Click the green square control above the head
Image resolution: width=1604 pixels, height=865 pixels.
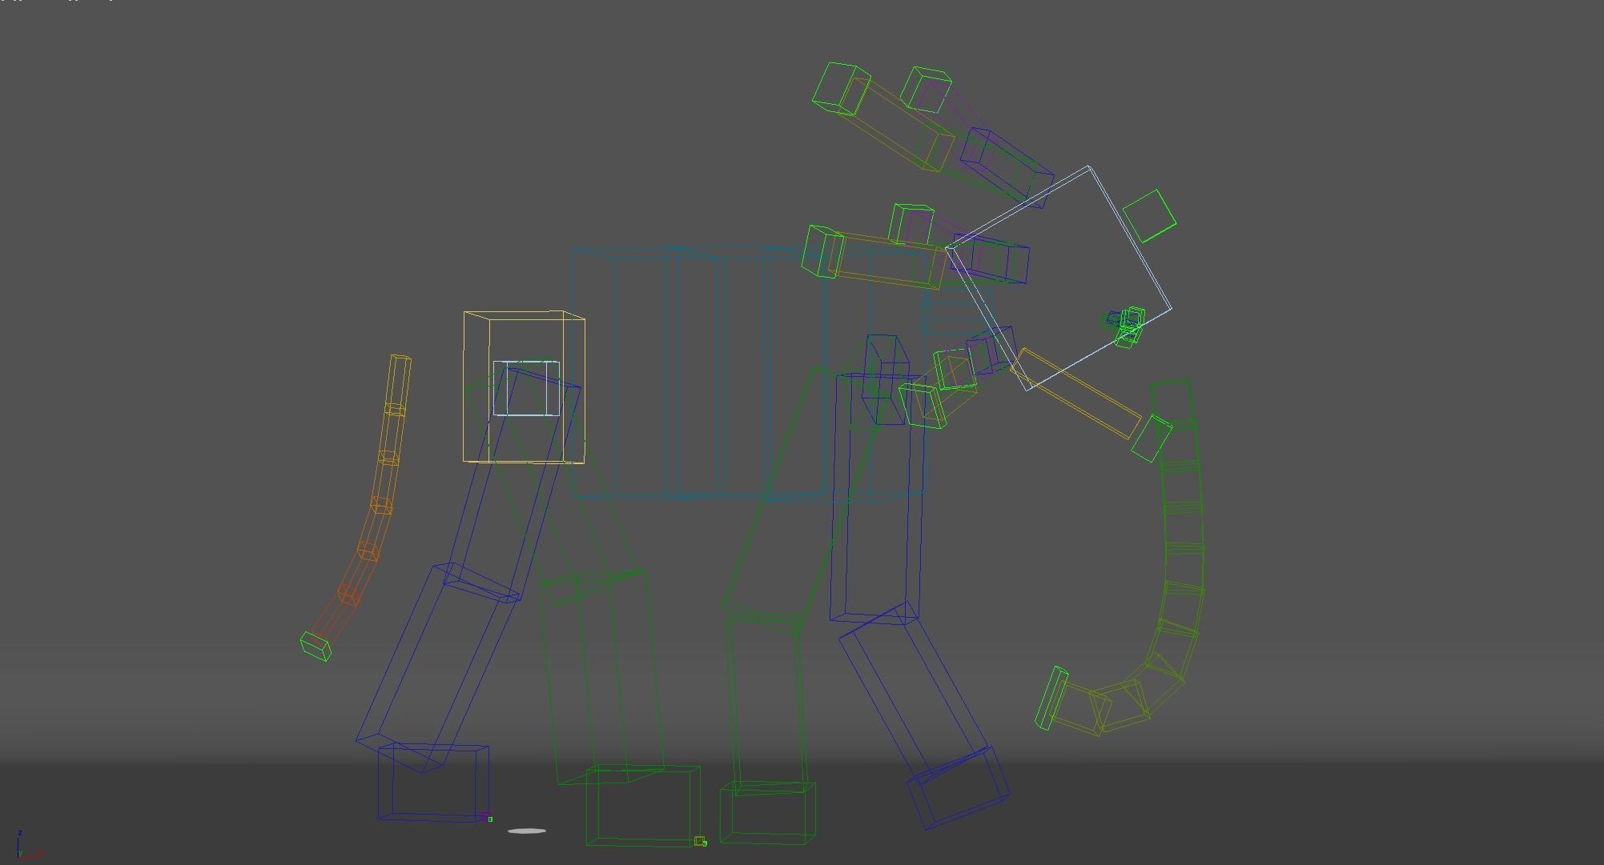[x=1149, y=216]
